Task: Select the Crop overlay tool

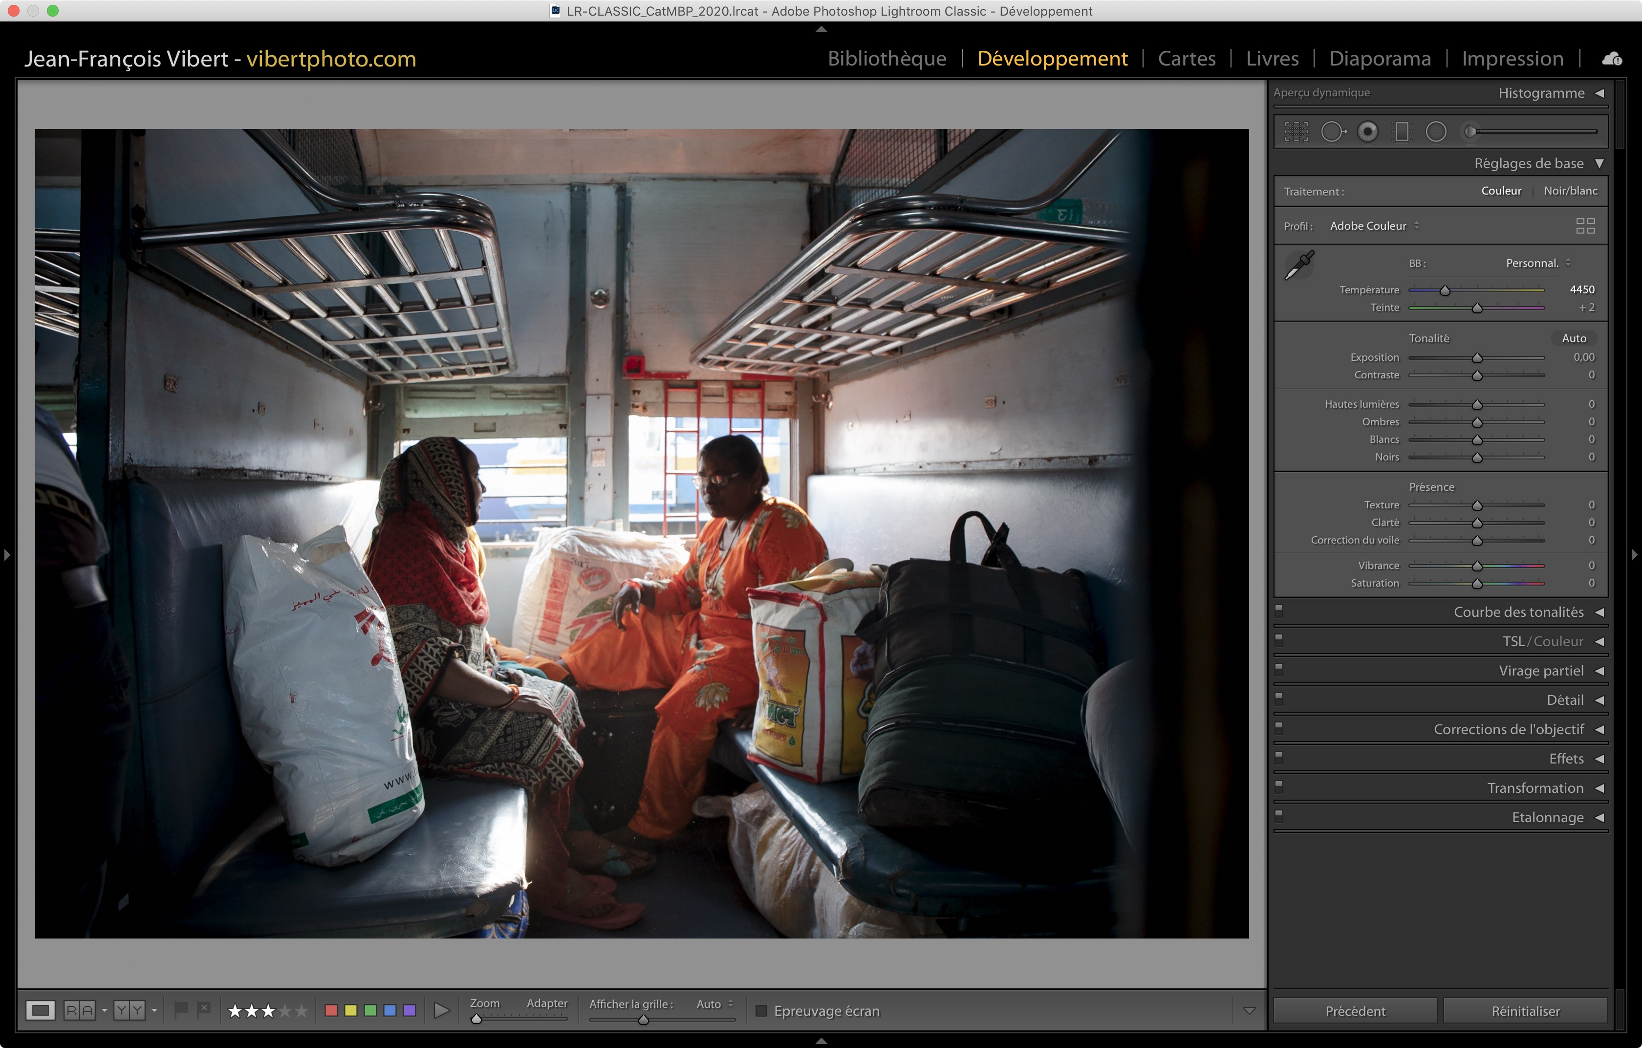Action: 1296,131
